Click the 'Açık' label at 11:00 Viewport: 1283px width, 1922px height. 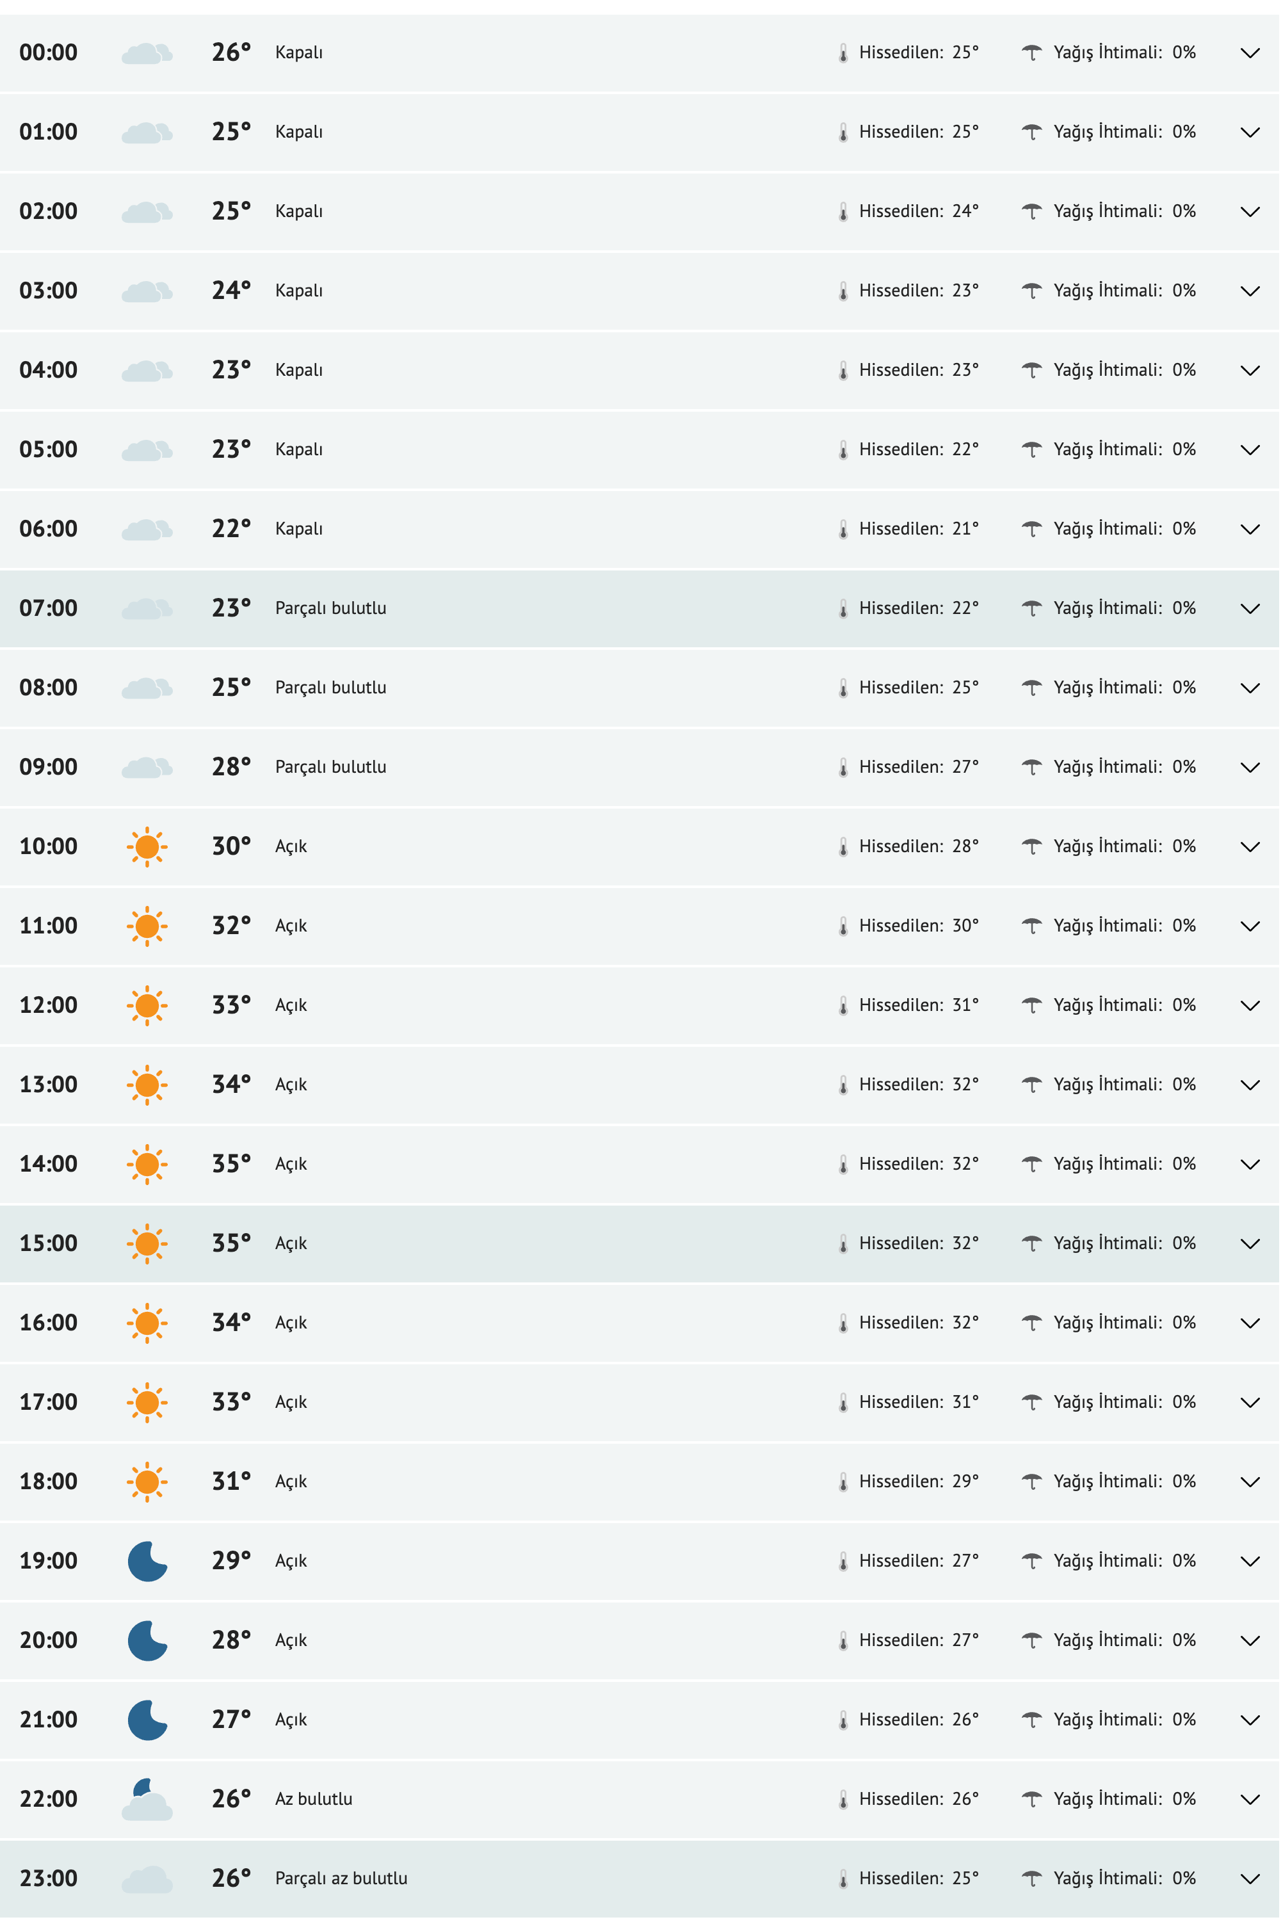coord(291,925)
